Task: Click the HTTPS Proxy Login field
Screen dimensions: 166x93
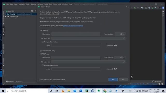Action: [76, 69]
